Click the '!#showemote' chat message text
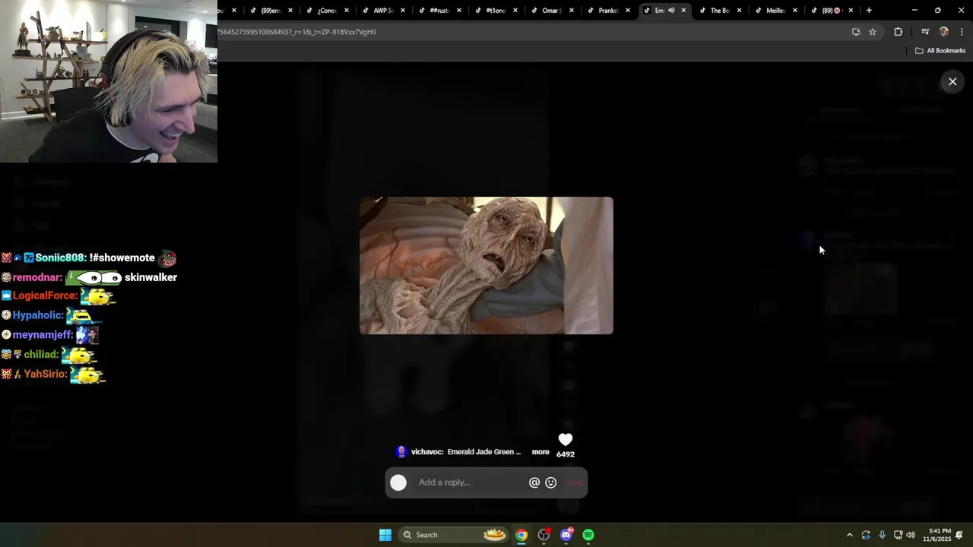 pyautogui.click(x=122, y=258)
